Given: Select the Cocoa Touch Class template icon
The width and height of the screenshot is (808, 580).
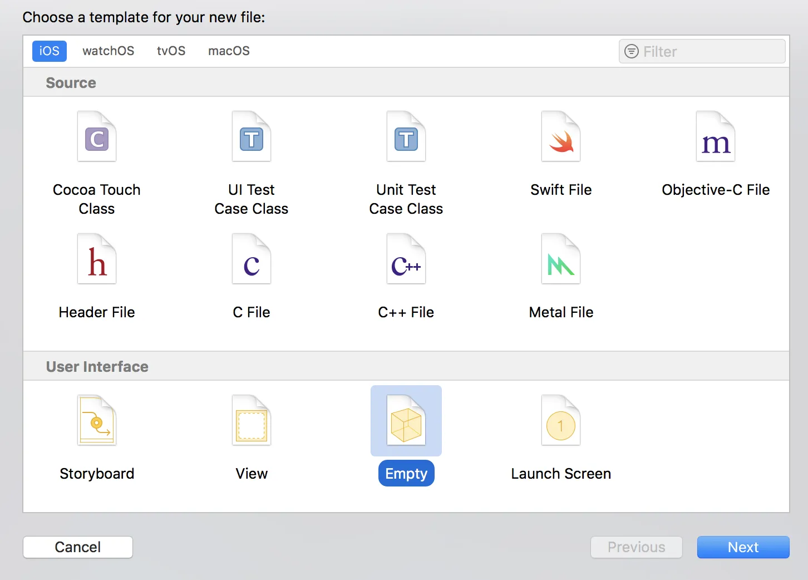Looking at the screenshot, I should 97,136.
